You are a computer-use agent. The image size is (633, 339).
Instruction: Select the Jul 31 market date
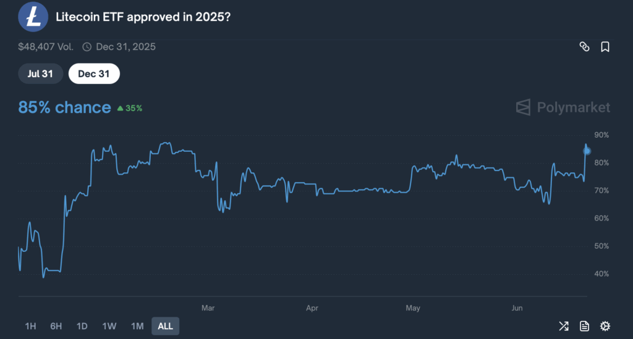click(x=40, y=73)
